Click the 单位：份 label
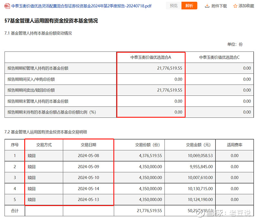Image resolution: width=258 pixels, height=221 pixels. [x=235, y=44]
